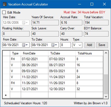Select FromDate cell 12/27/2021
Screen dimensions: 111x107
[x=34, y=89]
